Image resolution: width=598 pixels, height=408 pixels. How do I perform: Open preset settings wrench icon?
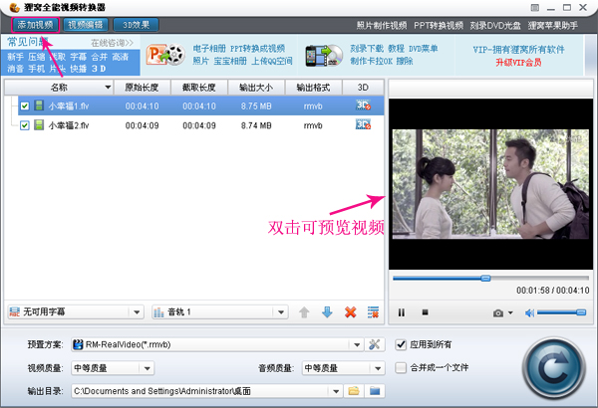374,344
